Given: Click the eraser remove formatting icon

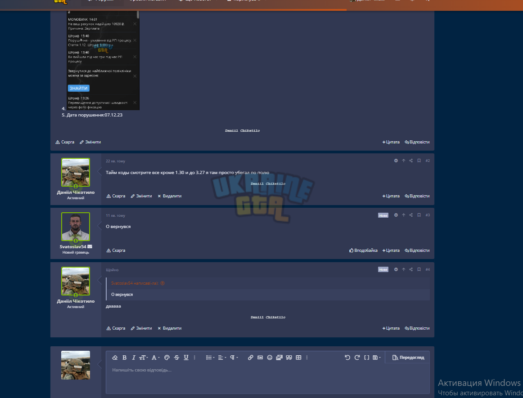Looking at the screenshot, I should (x=115, y=358).
